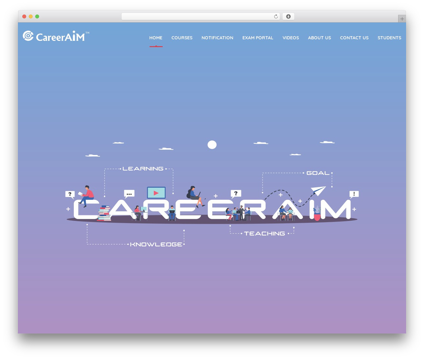
Task: Focus the browser address bar
Action: pos(200,17)
